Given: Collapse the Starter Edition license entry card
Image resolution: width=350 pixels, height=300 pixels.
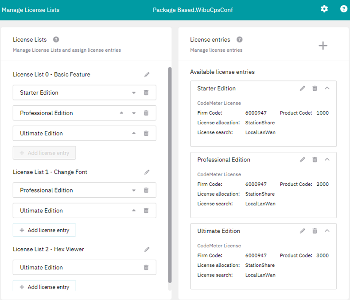Looking at the screenshot, I should pos(327,88).
